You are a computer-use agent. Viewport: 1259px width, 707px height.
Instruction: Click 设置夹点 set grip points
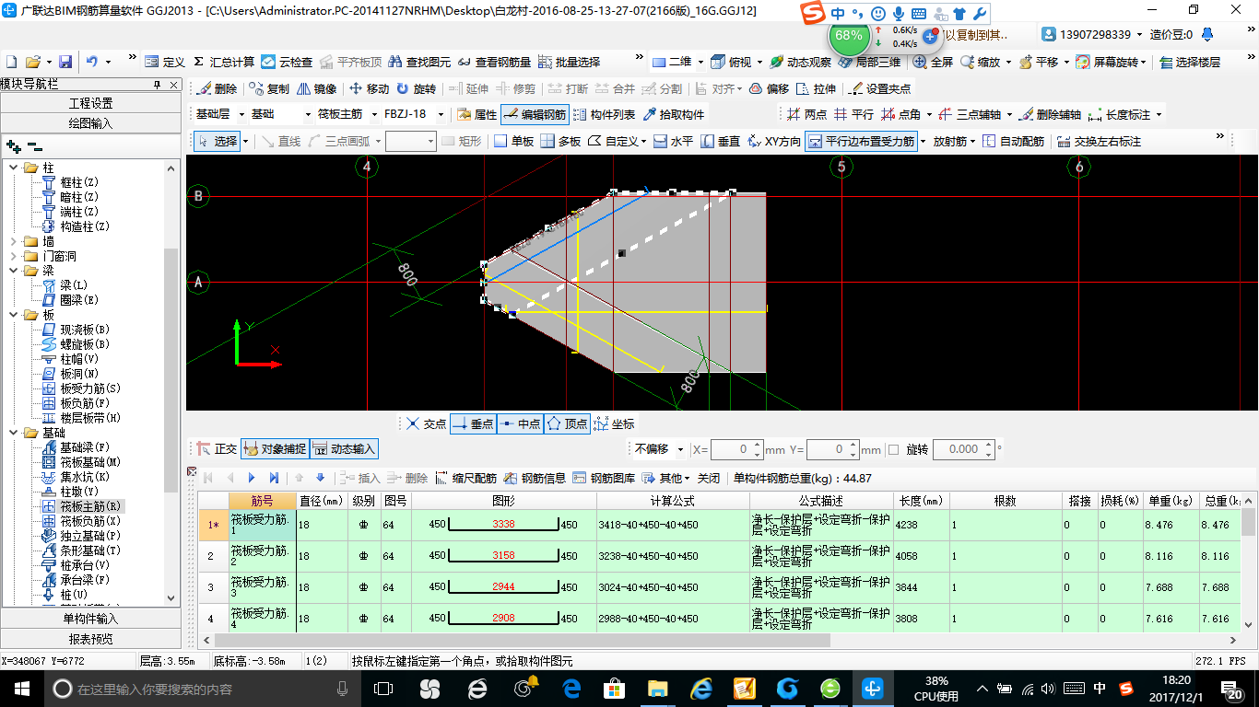coord(880,89)
